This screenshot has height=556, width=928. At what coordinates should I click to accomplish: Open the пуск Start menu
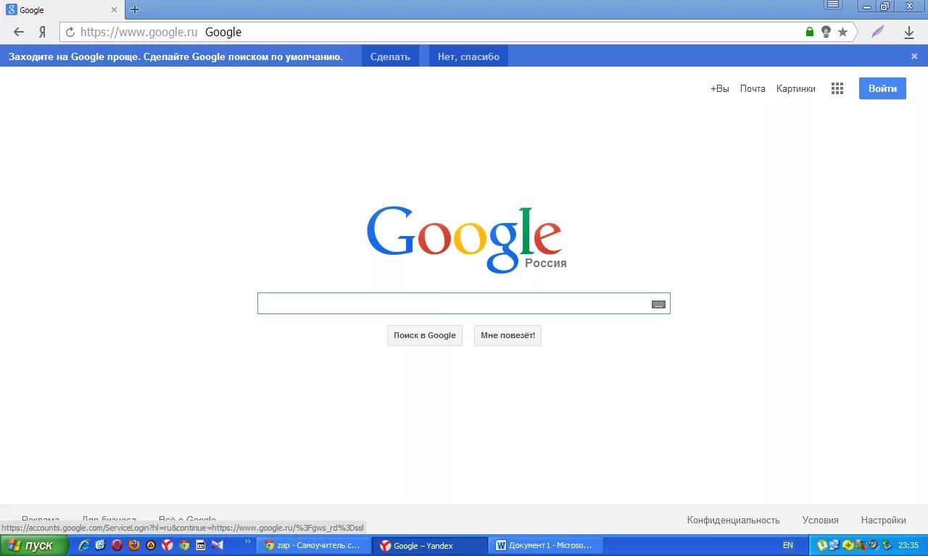(x=33, y=545)
